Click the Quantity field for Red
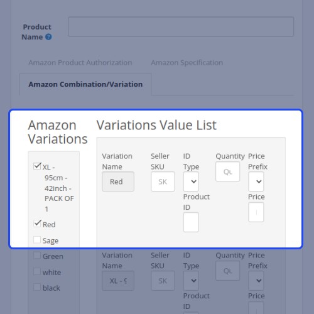This screenshot has height=314, width=314. pyautogui.click(x=228, y=171)
